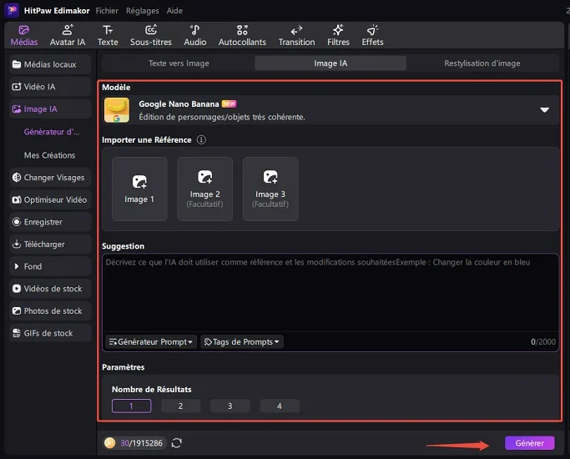Image resolution: width=570 pixels, height=459 pixels.
Task: Open the Autocollants stickers section
Action: tap(242, 35)
